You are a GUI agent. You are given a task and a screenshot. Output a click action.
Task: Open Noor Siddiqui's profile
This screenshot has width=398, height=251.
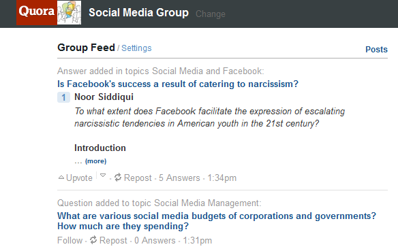pyautogui.click(x=104, y=97)
